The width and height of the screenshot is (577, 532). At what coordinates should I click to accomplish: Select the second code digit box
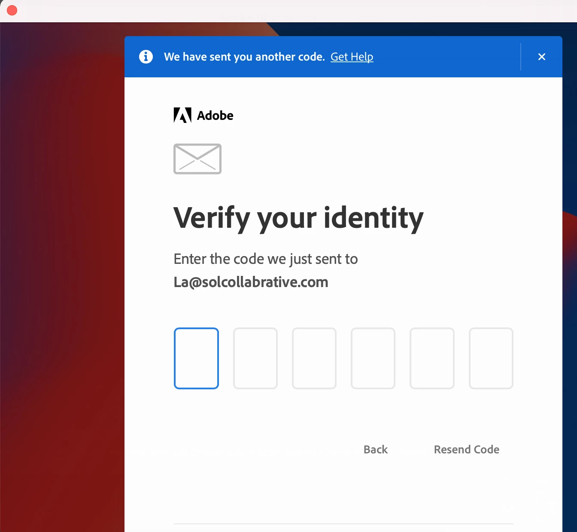click(255, 358)
